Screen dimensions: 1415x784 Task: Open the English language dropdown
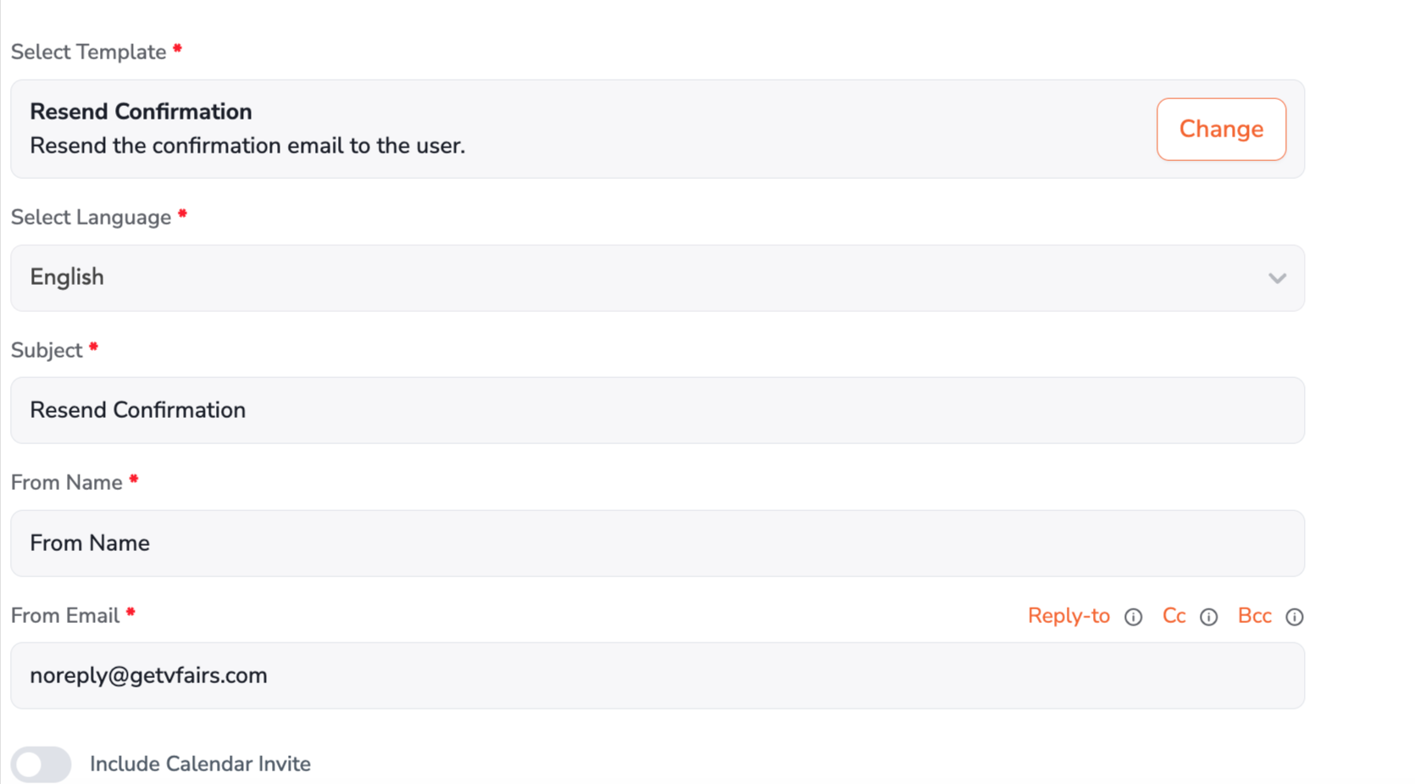point(658,278)
